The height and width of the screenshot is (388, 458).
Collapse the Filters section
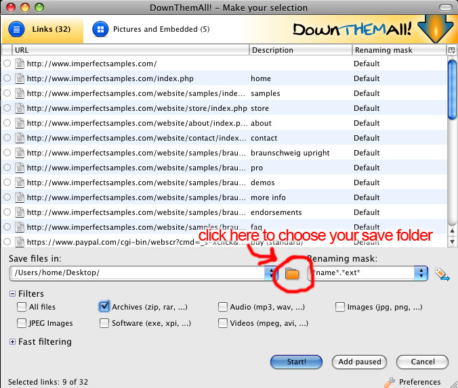(12, 293)
